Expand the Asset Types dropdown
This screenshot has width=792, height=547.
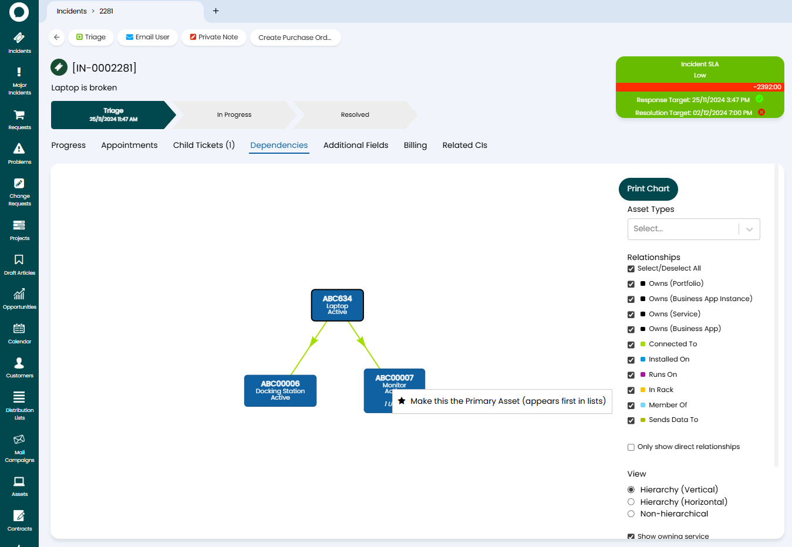(x=749, y=229)
